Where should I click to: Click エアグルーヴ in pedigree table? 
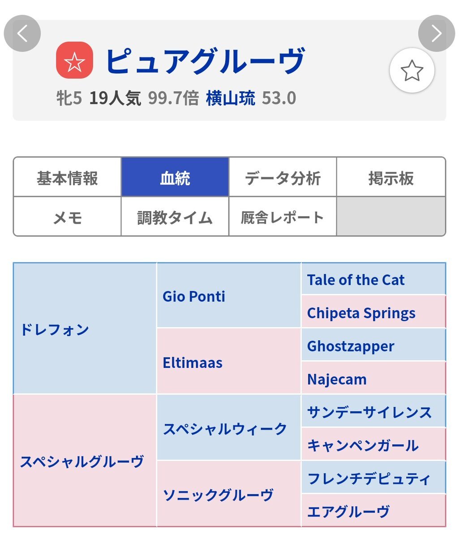pos(348,511)
